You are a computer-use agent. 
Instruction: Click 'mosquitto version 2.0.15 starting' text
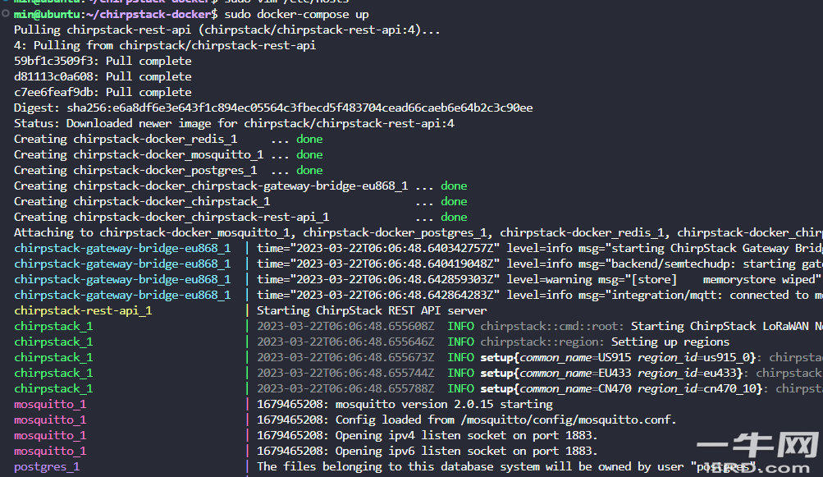click(444, 405)
